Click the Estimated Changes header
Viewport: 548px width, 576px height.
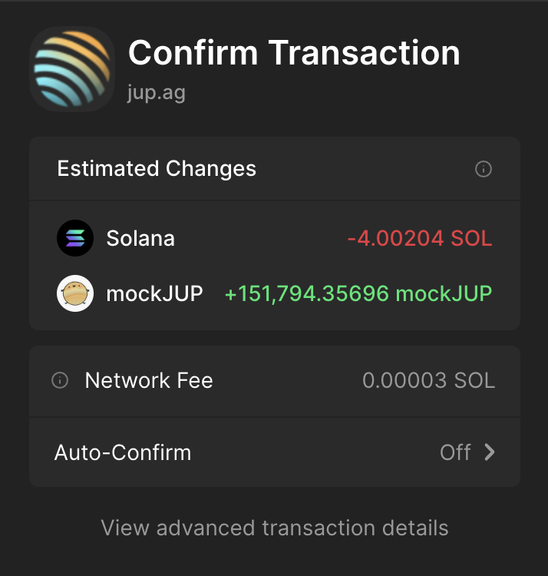tap(157, 169)
